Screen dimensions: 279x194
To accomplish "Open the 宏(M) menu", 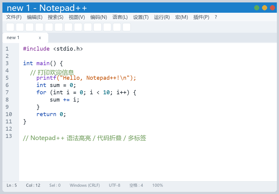I will 181,17.
